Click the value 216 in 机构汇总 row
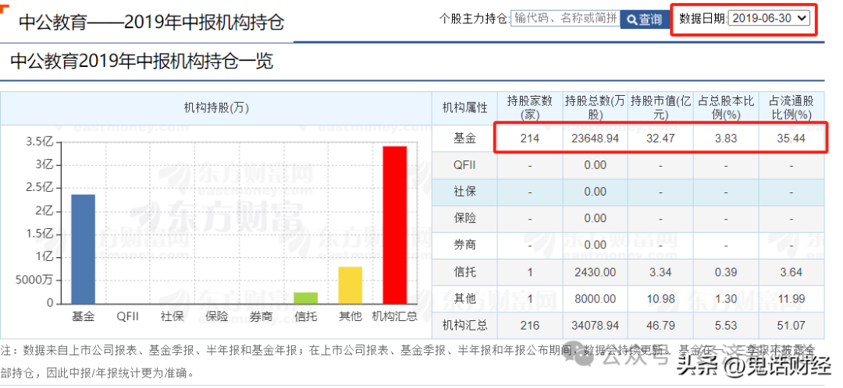 529,325
